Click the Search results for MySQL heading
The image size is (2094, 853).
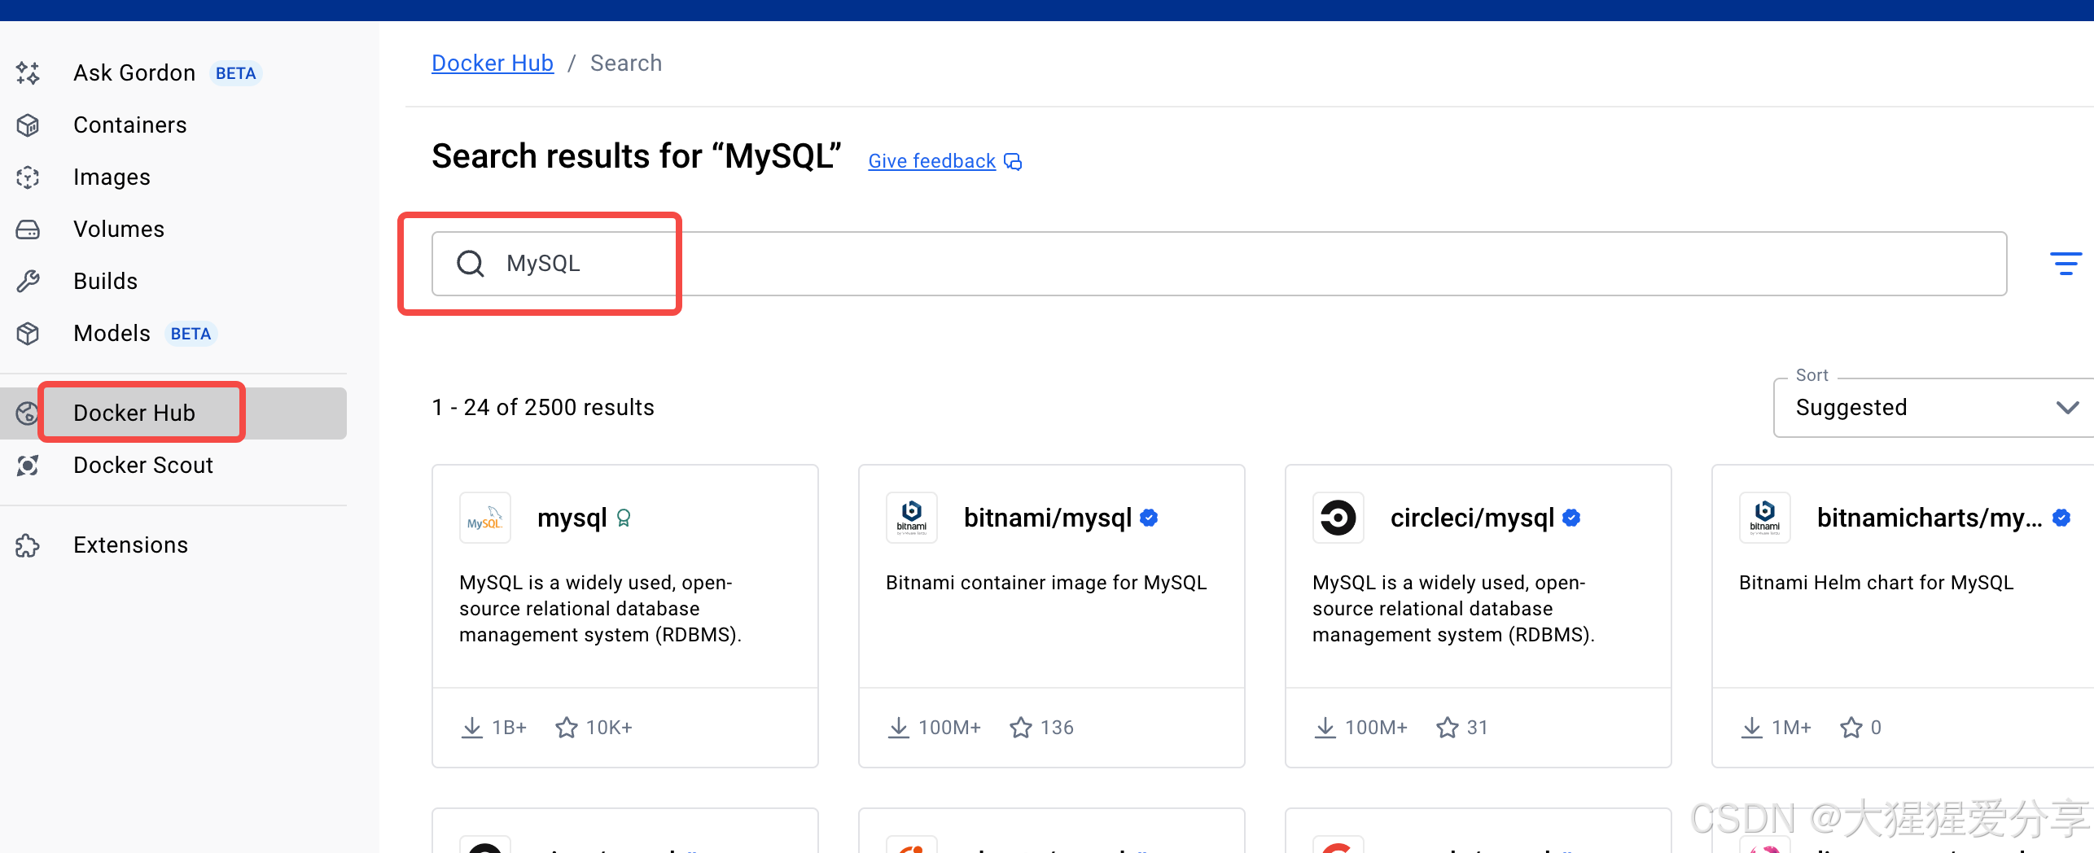637,156
